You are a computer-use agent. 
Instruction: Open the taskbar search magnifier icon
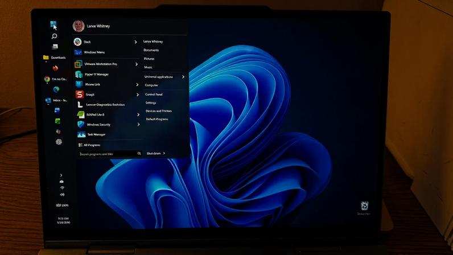click(54, 36)
